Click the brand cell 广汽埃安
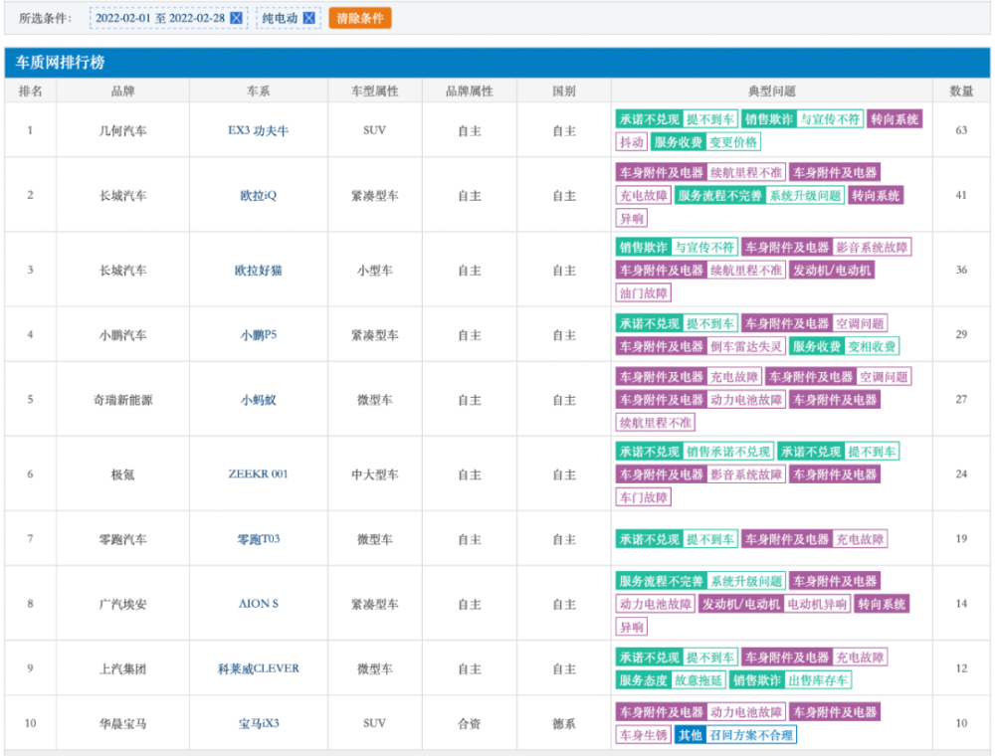Screen dimensions: 995x756 click(122, 604)
